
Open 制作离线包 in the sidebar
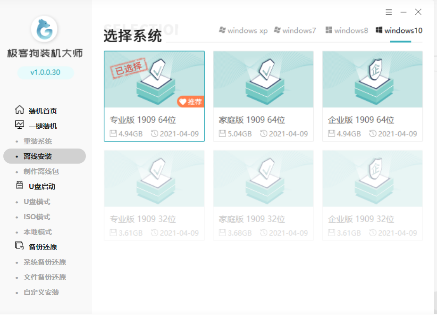point(41,171)
